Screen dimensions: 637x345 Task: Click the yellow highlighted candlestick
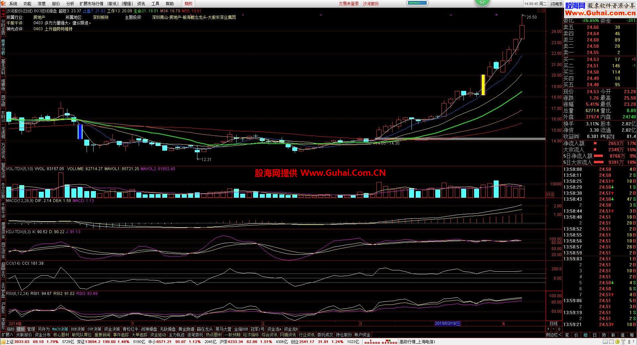coord(483,85)
